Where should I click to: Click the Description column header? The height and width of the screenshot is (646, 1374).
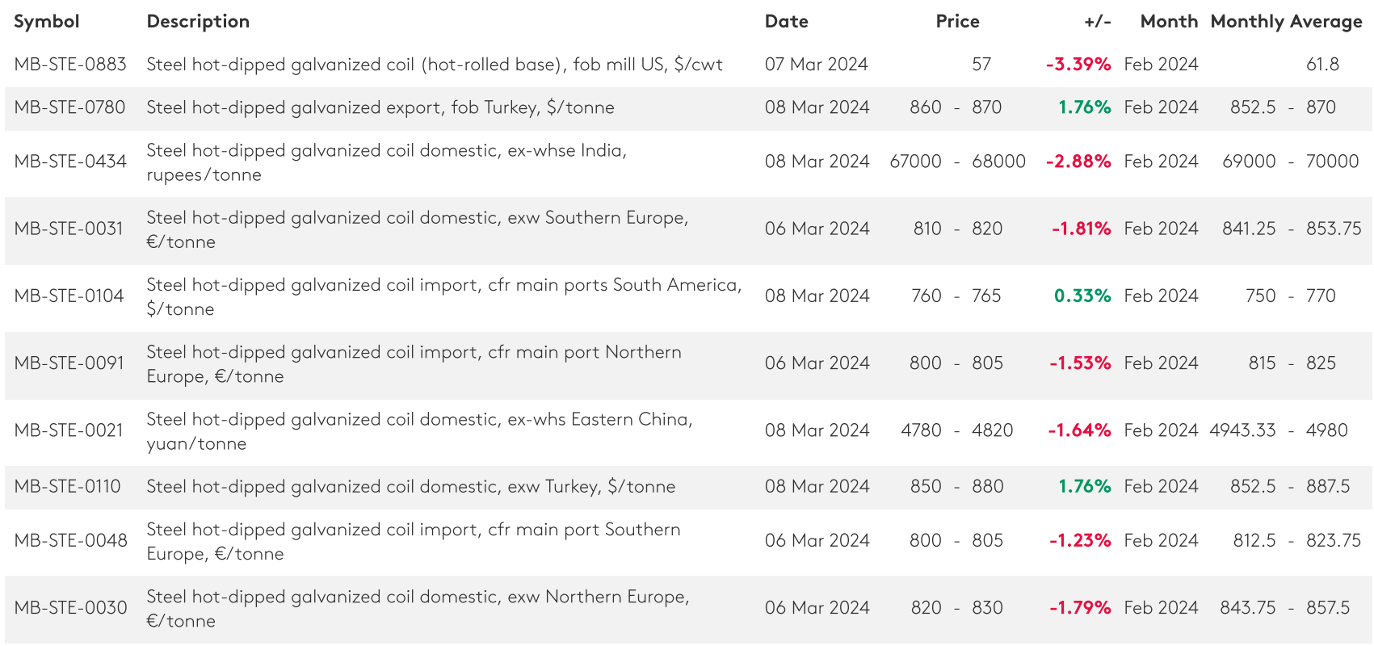coord(198,22)
